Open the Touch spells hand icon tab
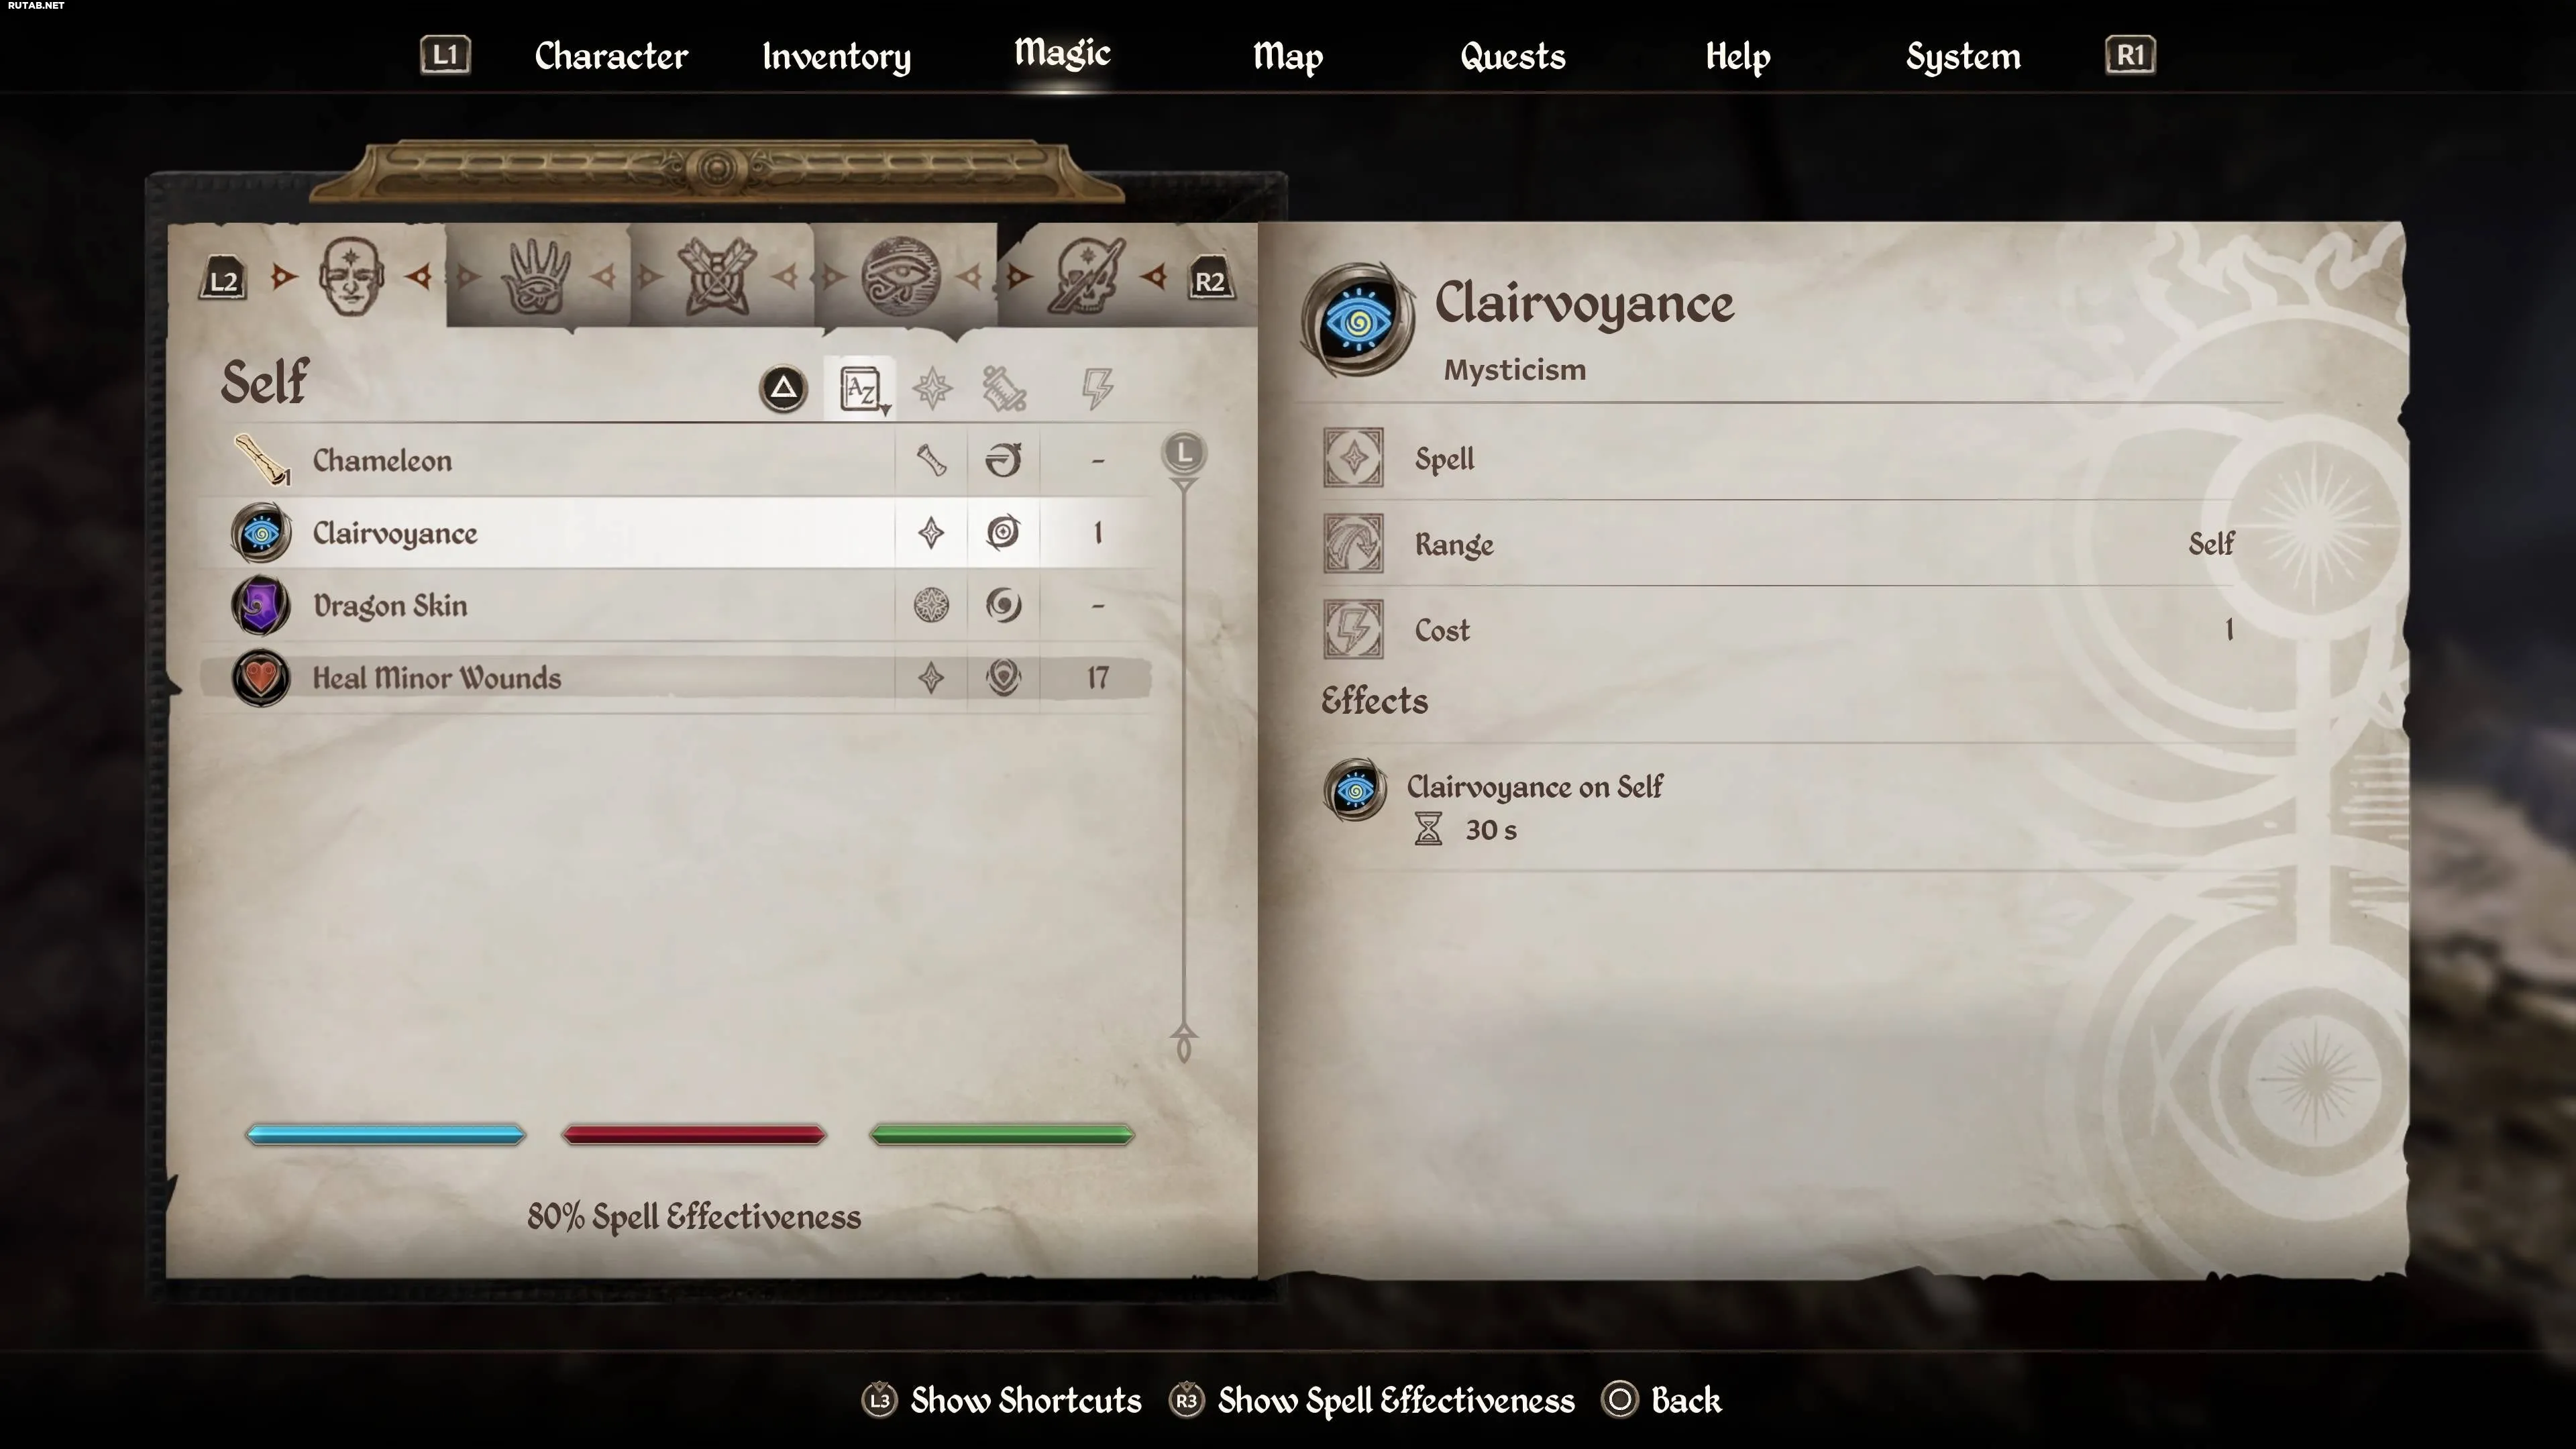2576x1449 pixels. click(x=536, y=276)
